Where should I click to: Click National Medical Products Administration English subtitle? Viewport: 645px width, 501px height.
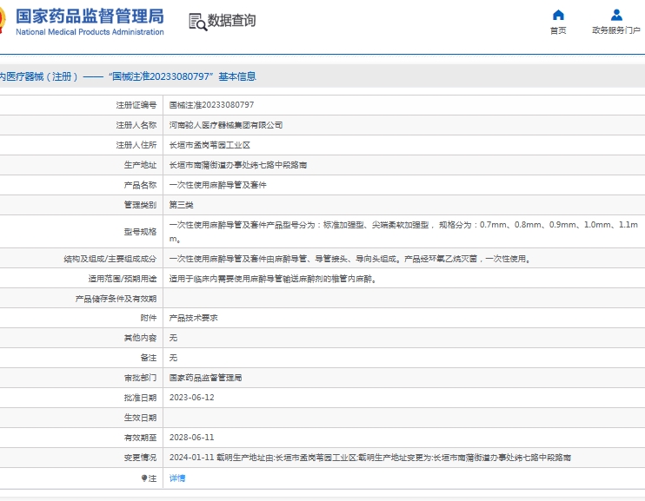[90, 31]
